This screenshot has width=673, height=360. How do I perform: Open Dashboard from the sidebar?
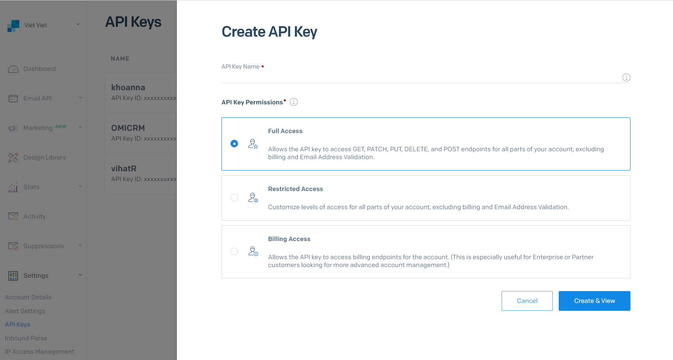coord(39,69)
